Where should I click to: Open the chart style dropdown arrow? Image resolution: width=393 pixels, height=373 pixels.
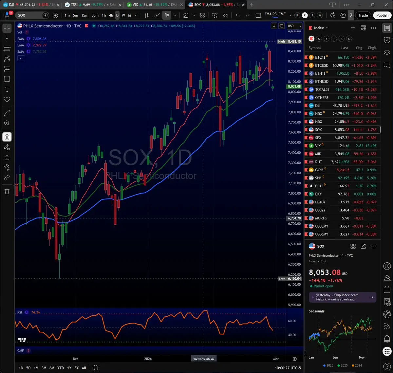(175, 15)
